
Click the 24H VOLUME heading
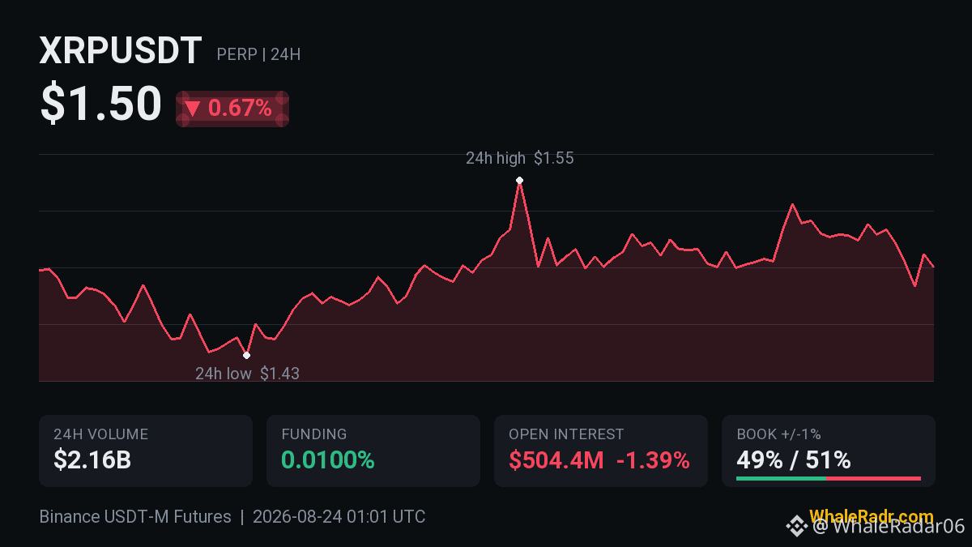100,434
